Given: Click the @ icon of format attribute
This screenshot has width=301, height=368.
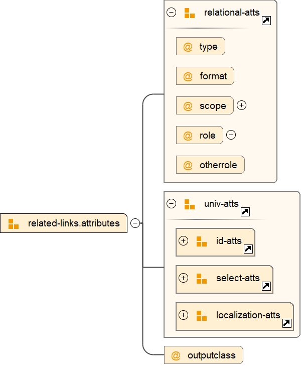Looking at the screenshot, I should click(188, 76).
